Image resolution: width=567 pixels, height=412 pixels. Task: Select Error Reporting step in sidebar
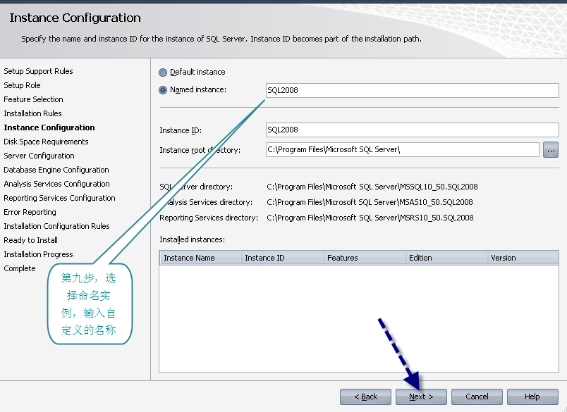click(x=30, y=212)
